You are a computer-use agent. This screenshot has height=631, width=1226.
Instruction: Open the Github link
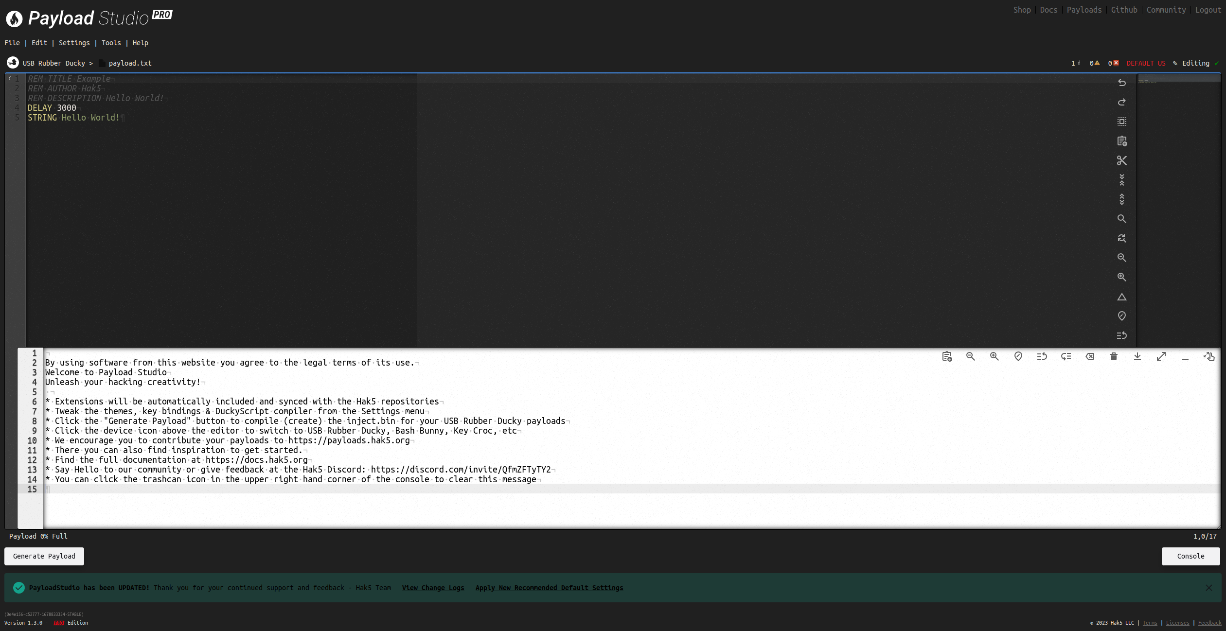point(1124,10)
